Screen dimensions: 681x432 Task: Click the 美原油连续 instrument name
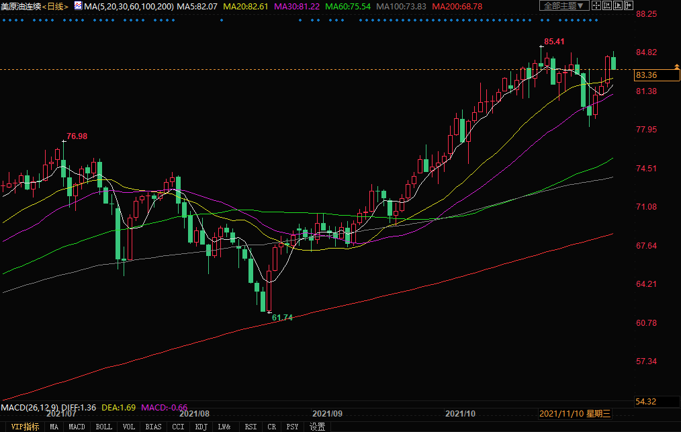pos(20,6)
